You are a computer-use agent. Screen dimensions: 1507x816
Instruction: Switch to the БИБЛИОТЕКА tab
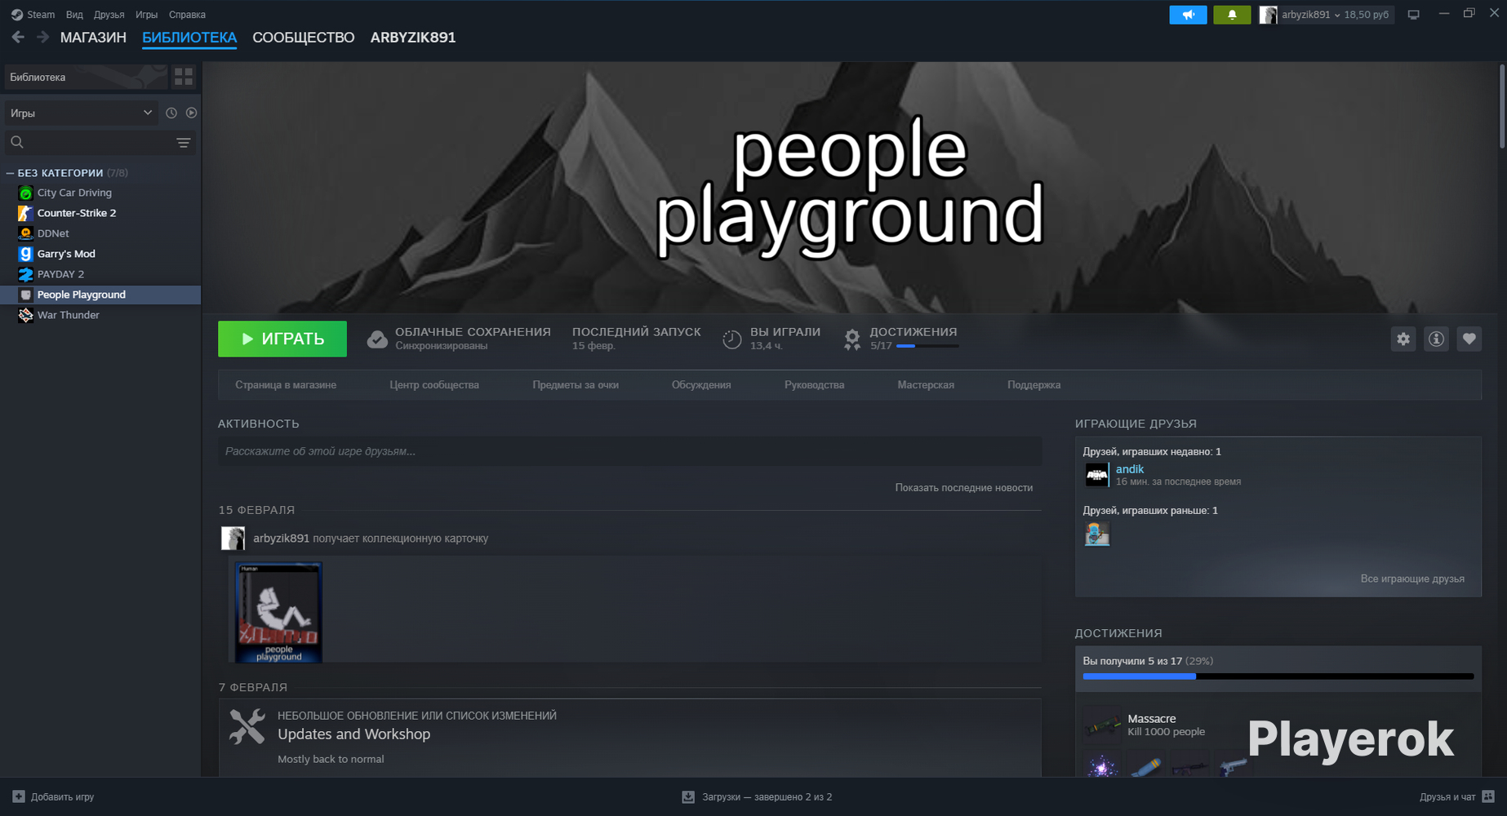[x=189, y=38]
